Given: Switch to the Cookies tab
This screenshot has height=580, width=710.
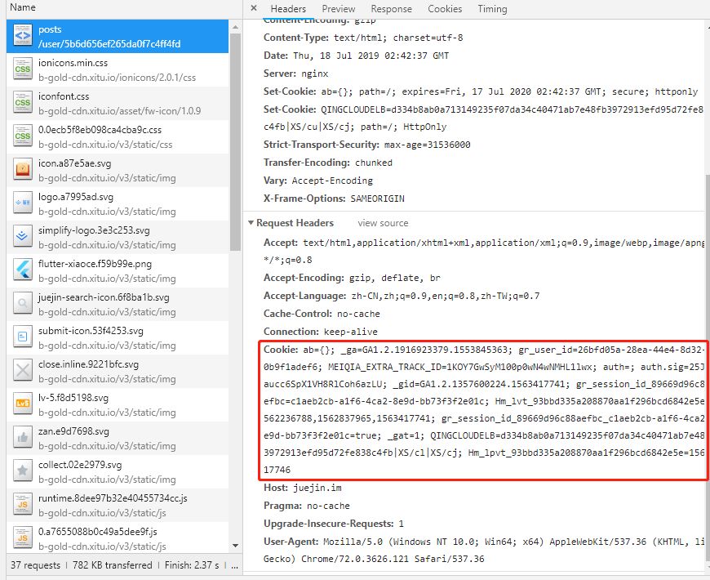Looking at the screenshot, I should pos(445,9).
